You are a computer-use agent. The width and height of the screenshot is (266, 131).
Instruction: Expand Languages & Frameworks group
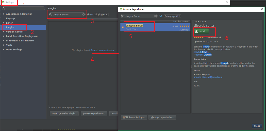(4, 41)
